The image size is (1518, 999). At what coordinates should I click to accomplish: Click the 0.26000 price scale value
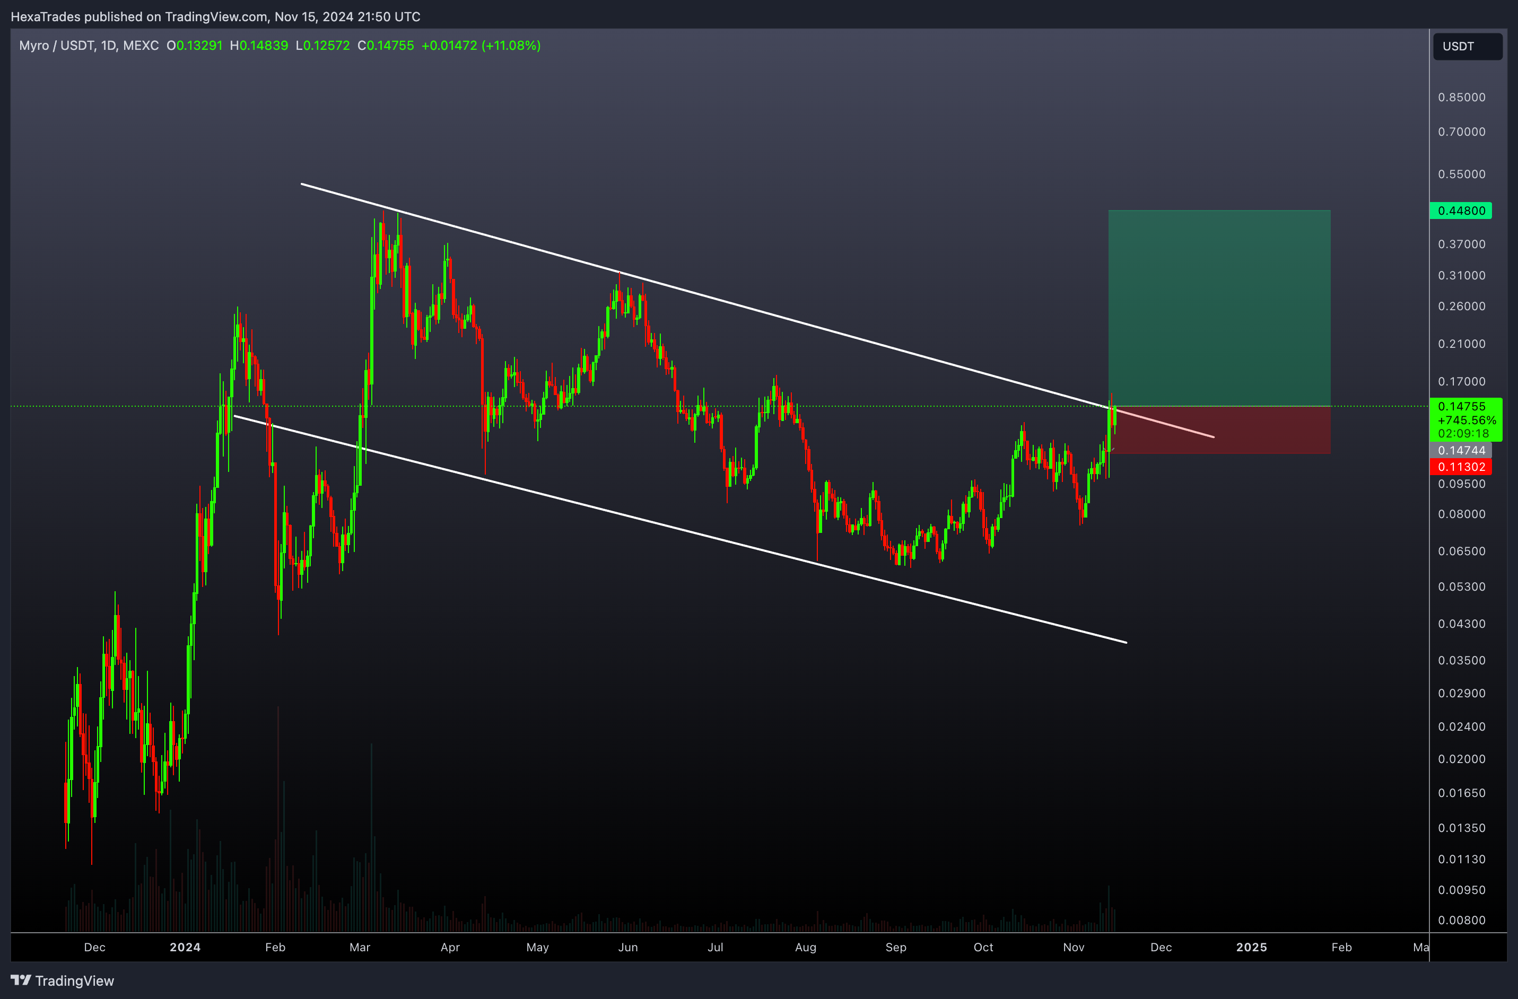(1461, 306)
